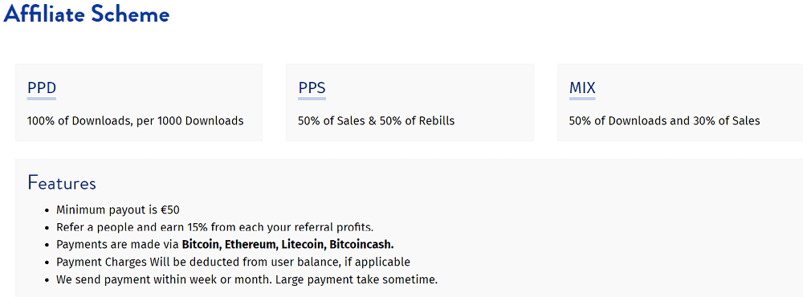The image size is (803, 297).
Task: Click bold Bitcoin, Ethereum, Litecoin, Bitcoincash text
Action: pyautogui.click(x=287, y=244)
